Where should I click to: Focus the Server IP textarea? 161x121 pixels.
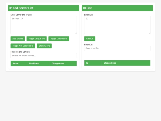coord(44,25)
